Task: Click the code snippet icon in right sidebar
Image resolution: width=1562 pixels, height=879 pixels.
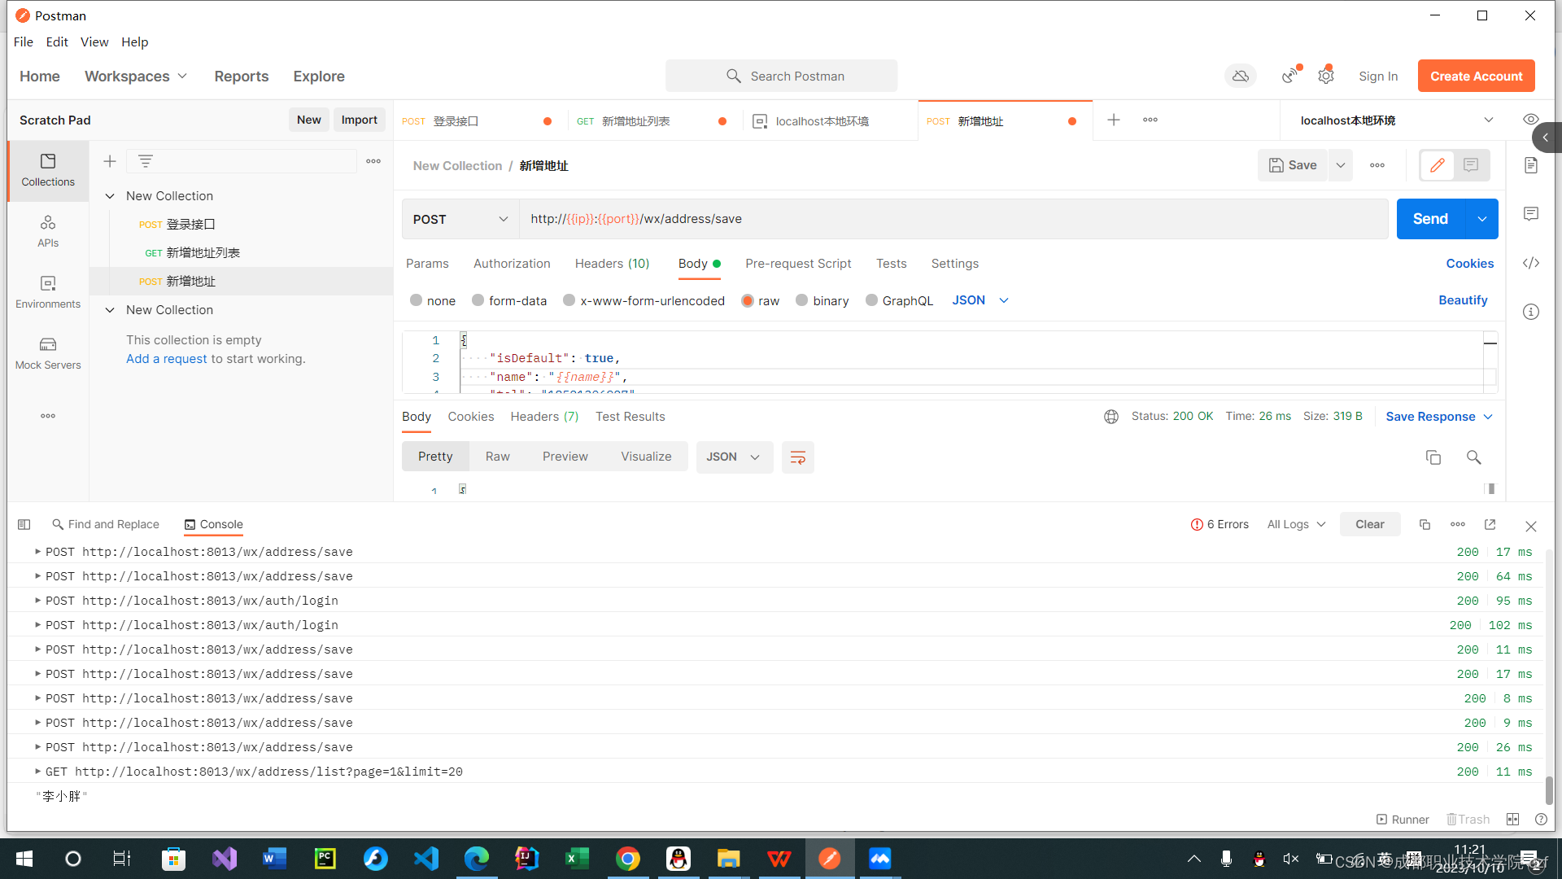Action: (1530, 263)
